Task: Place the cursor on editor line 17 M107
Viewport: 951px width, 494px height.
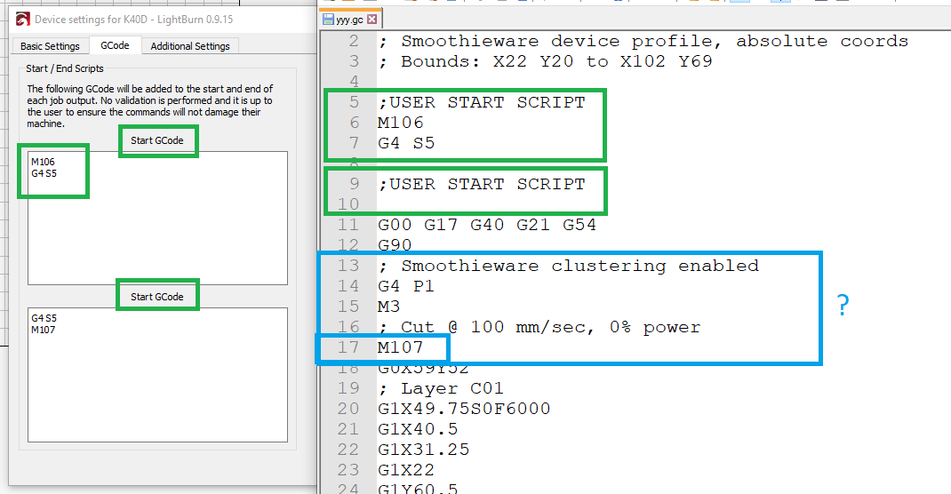Action: tap(400, 347)
